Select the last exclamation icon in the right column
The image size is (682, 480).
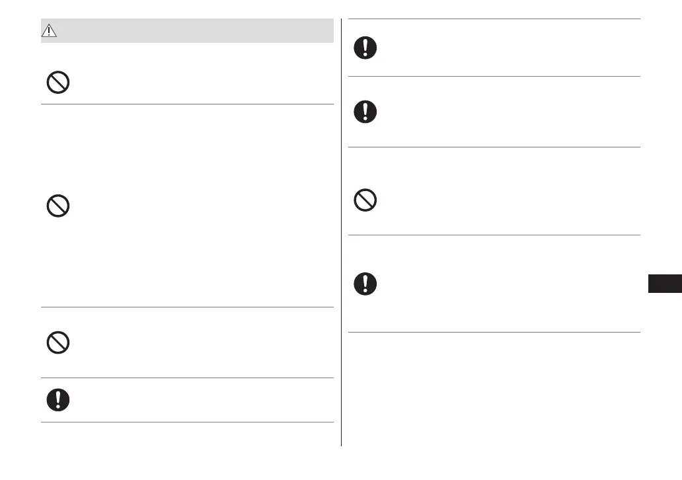[x=365, y=284]
